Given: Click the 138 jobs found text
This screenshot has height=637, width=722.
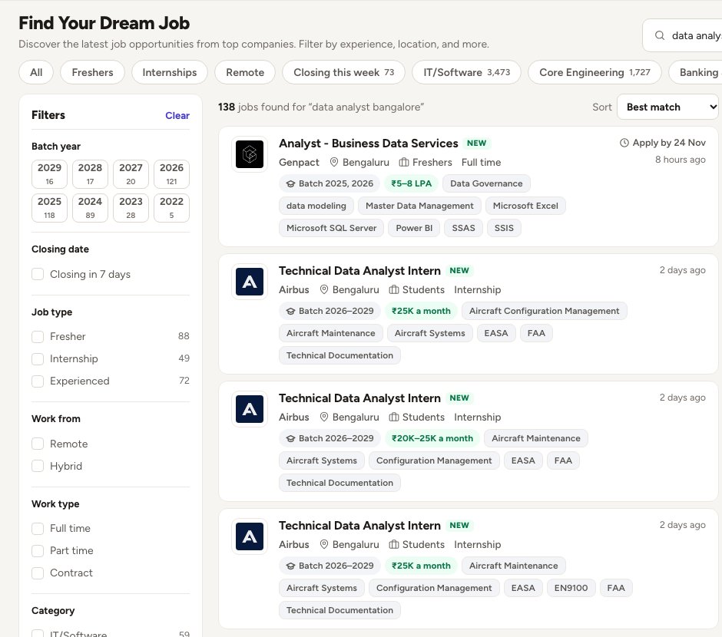Looking at the screenshot, I should click(321, 107).
